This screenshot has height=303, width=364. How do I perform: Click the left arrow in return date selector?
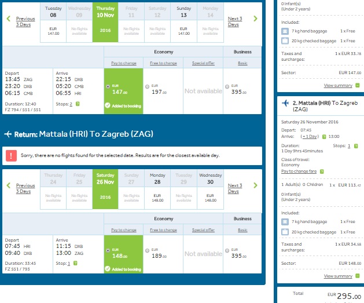tap(9, 186)
